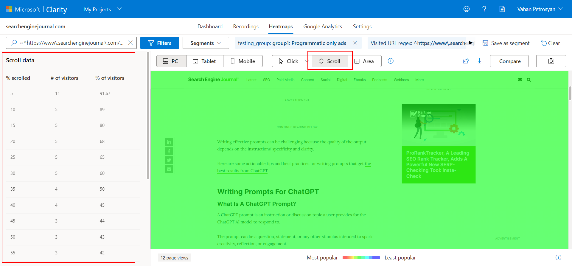This screenshot has width=572, height=266.
Task: Click the info icon beside Area button
Action: (x=391, y=61)
